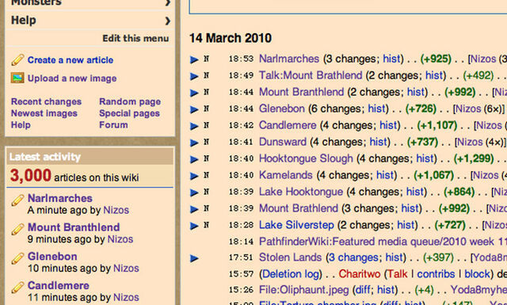Screen dimensions: 507x305
Task: Expand the Talk:Mount Brathlend changes arrow
Action: point(194,76)
